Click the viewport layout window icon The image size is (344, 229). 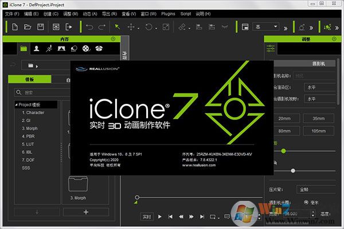coord(245,27)
